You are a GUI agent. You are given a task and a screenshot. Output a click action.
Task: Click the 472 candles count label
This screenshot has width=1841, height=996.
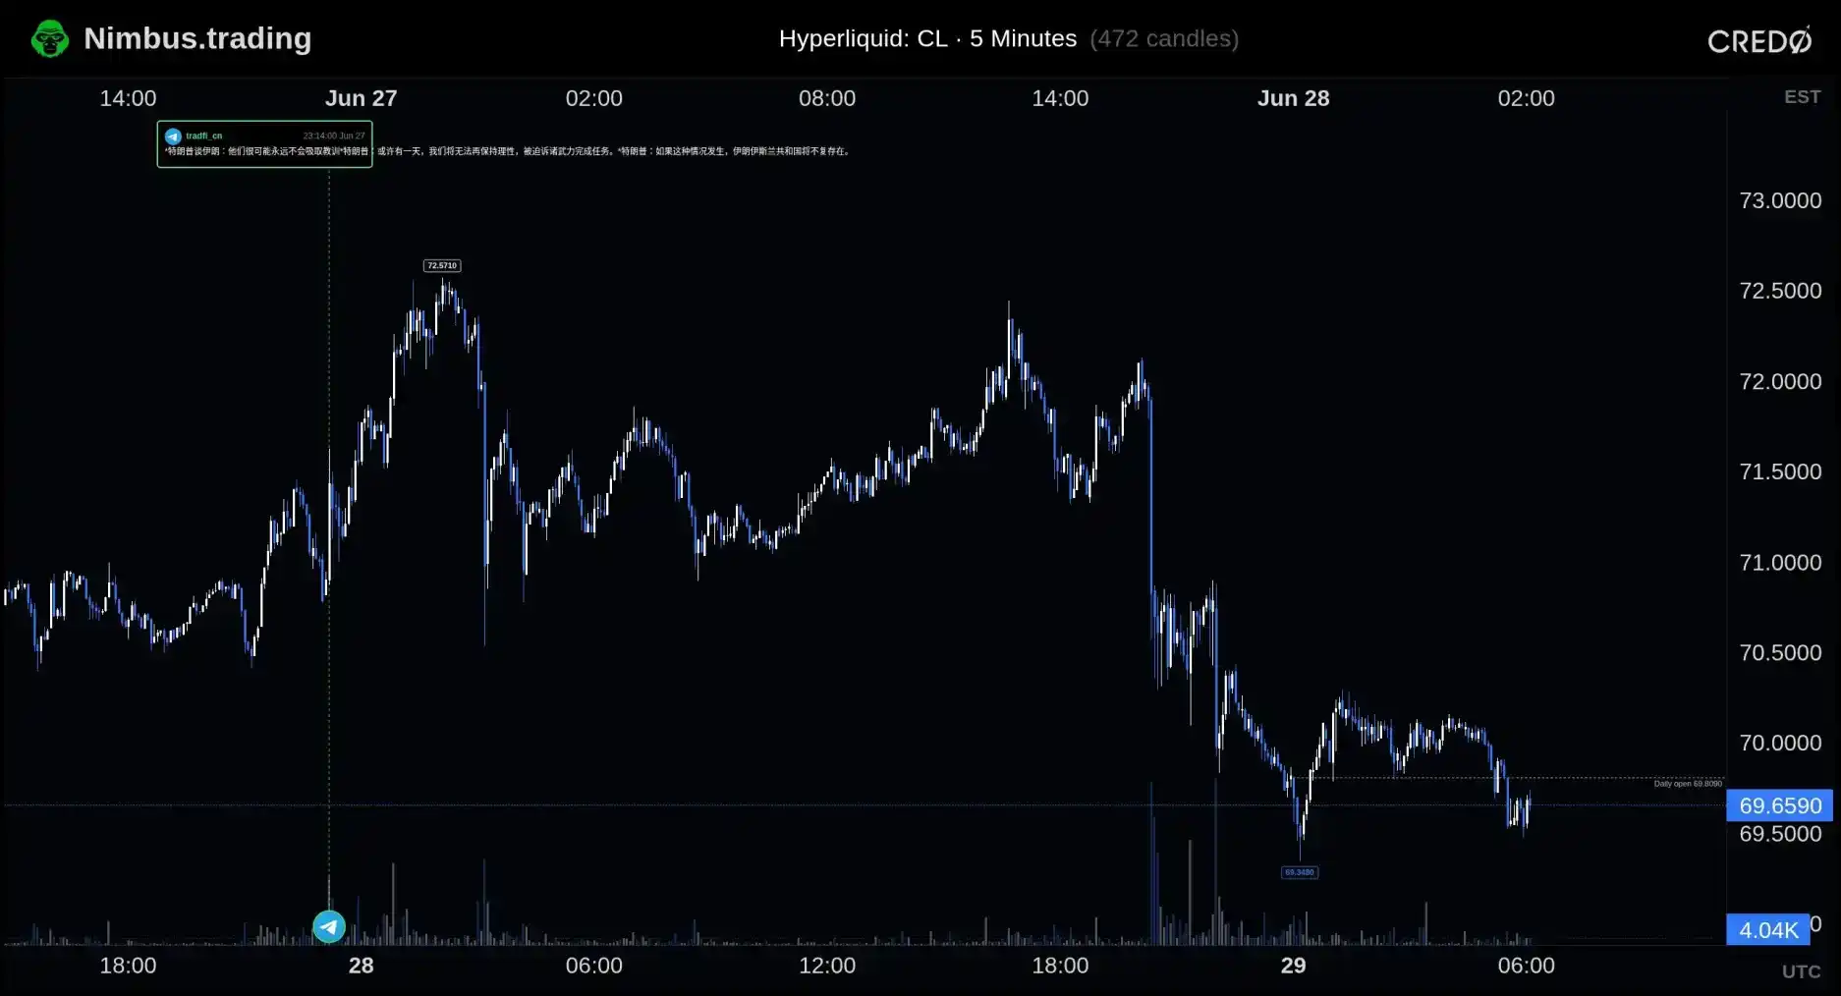tap(1164, 38)
